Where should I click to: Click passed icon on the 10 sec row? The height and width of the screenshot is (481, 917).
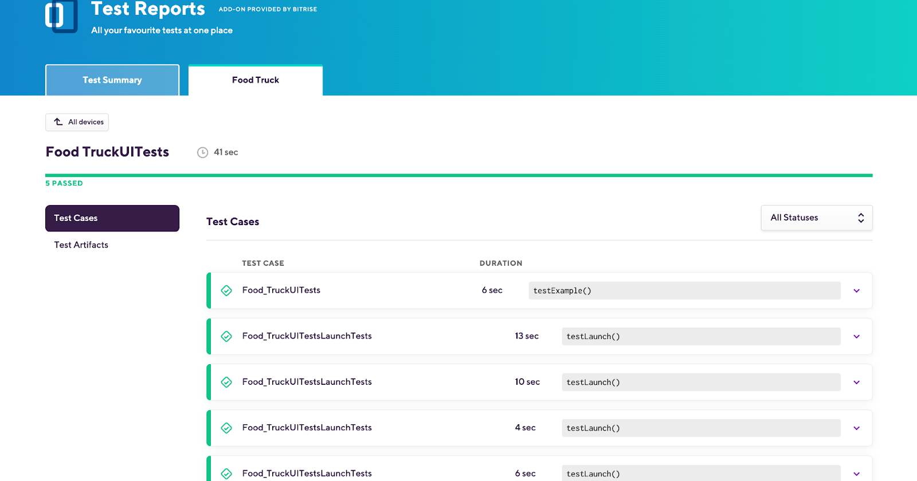pos(226,383)
